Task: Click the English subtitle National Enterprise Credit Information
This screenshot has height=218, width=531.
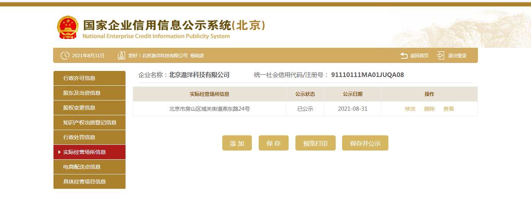Action: click(156, 36)
